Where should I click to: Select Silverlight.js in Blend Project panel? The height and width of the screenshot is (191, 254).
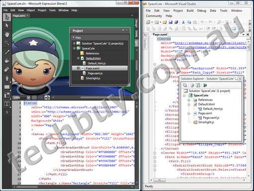click(x=93, y=78)
